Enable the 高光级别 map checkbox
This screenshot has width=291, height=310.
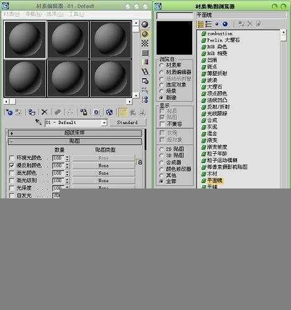point(12,180)
